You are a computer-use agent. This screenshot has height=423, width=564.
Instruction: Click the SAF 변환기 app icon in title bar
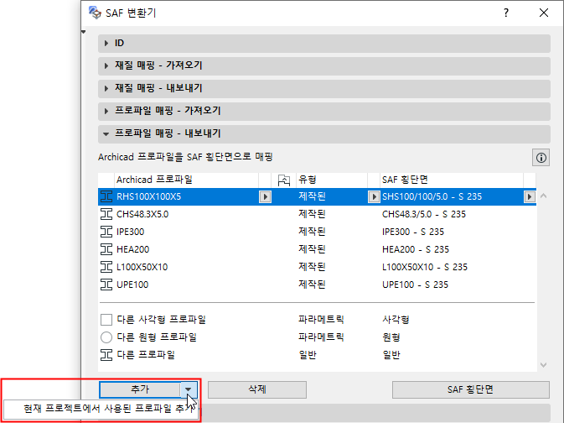95,13
